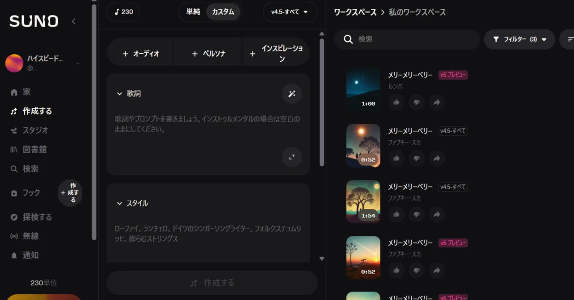This screenshot has height=300, width=574.
Task: Switch to カスタム (Custom) mode
Action: tap(223, 12)
